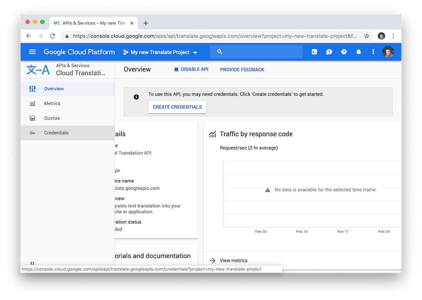
Task: Open the three-dot options menu in the header
Action: [373, 52]
